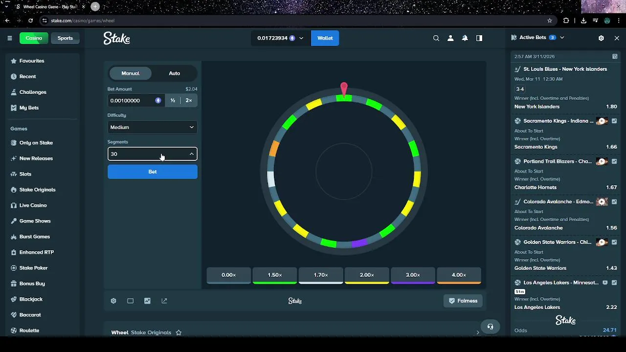626x352 pixels.
Task: Open stats icon for Los Angeles Lakers match
Action: [614, 283]
